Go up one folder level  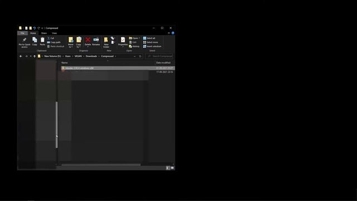(35, 56)
